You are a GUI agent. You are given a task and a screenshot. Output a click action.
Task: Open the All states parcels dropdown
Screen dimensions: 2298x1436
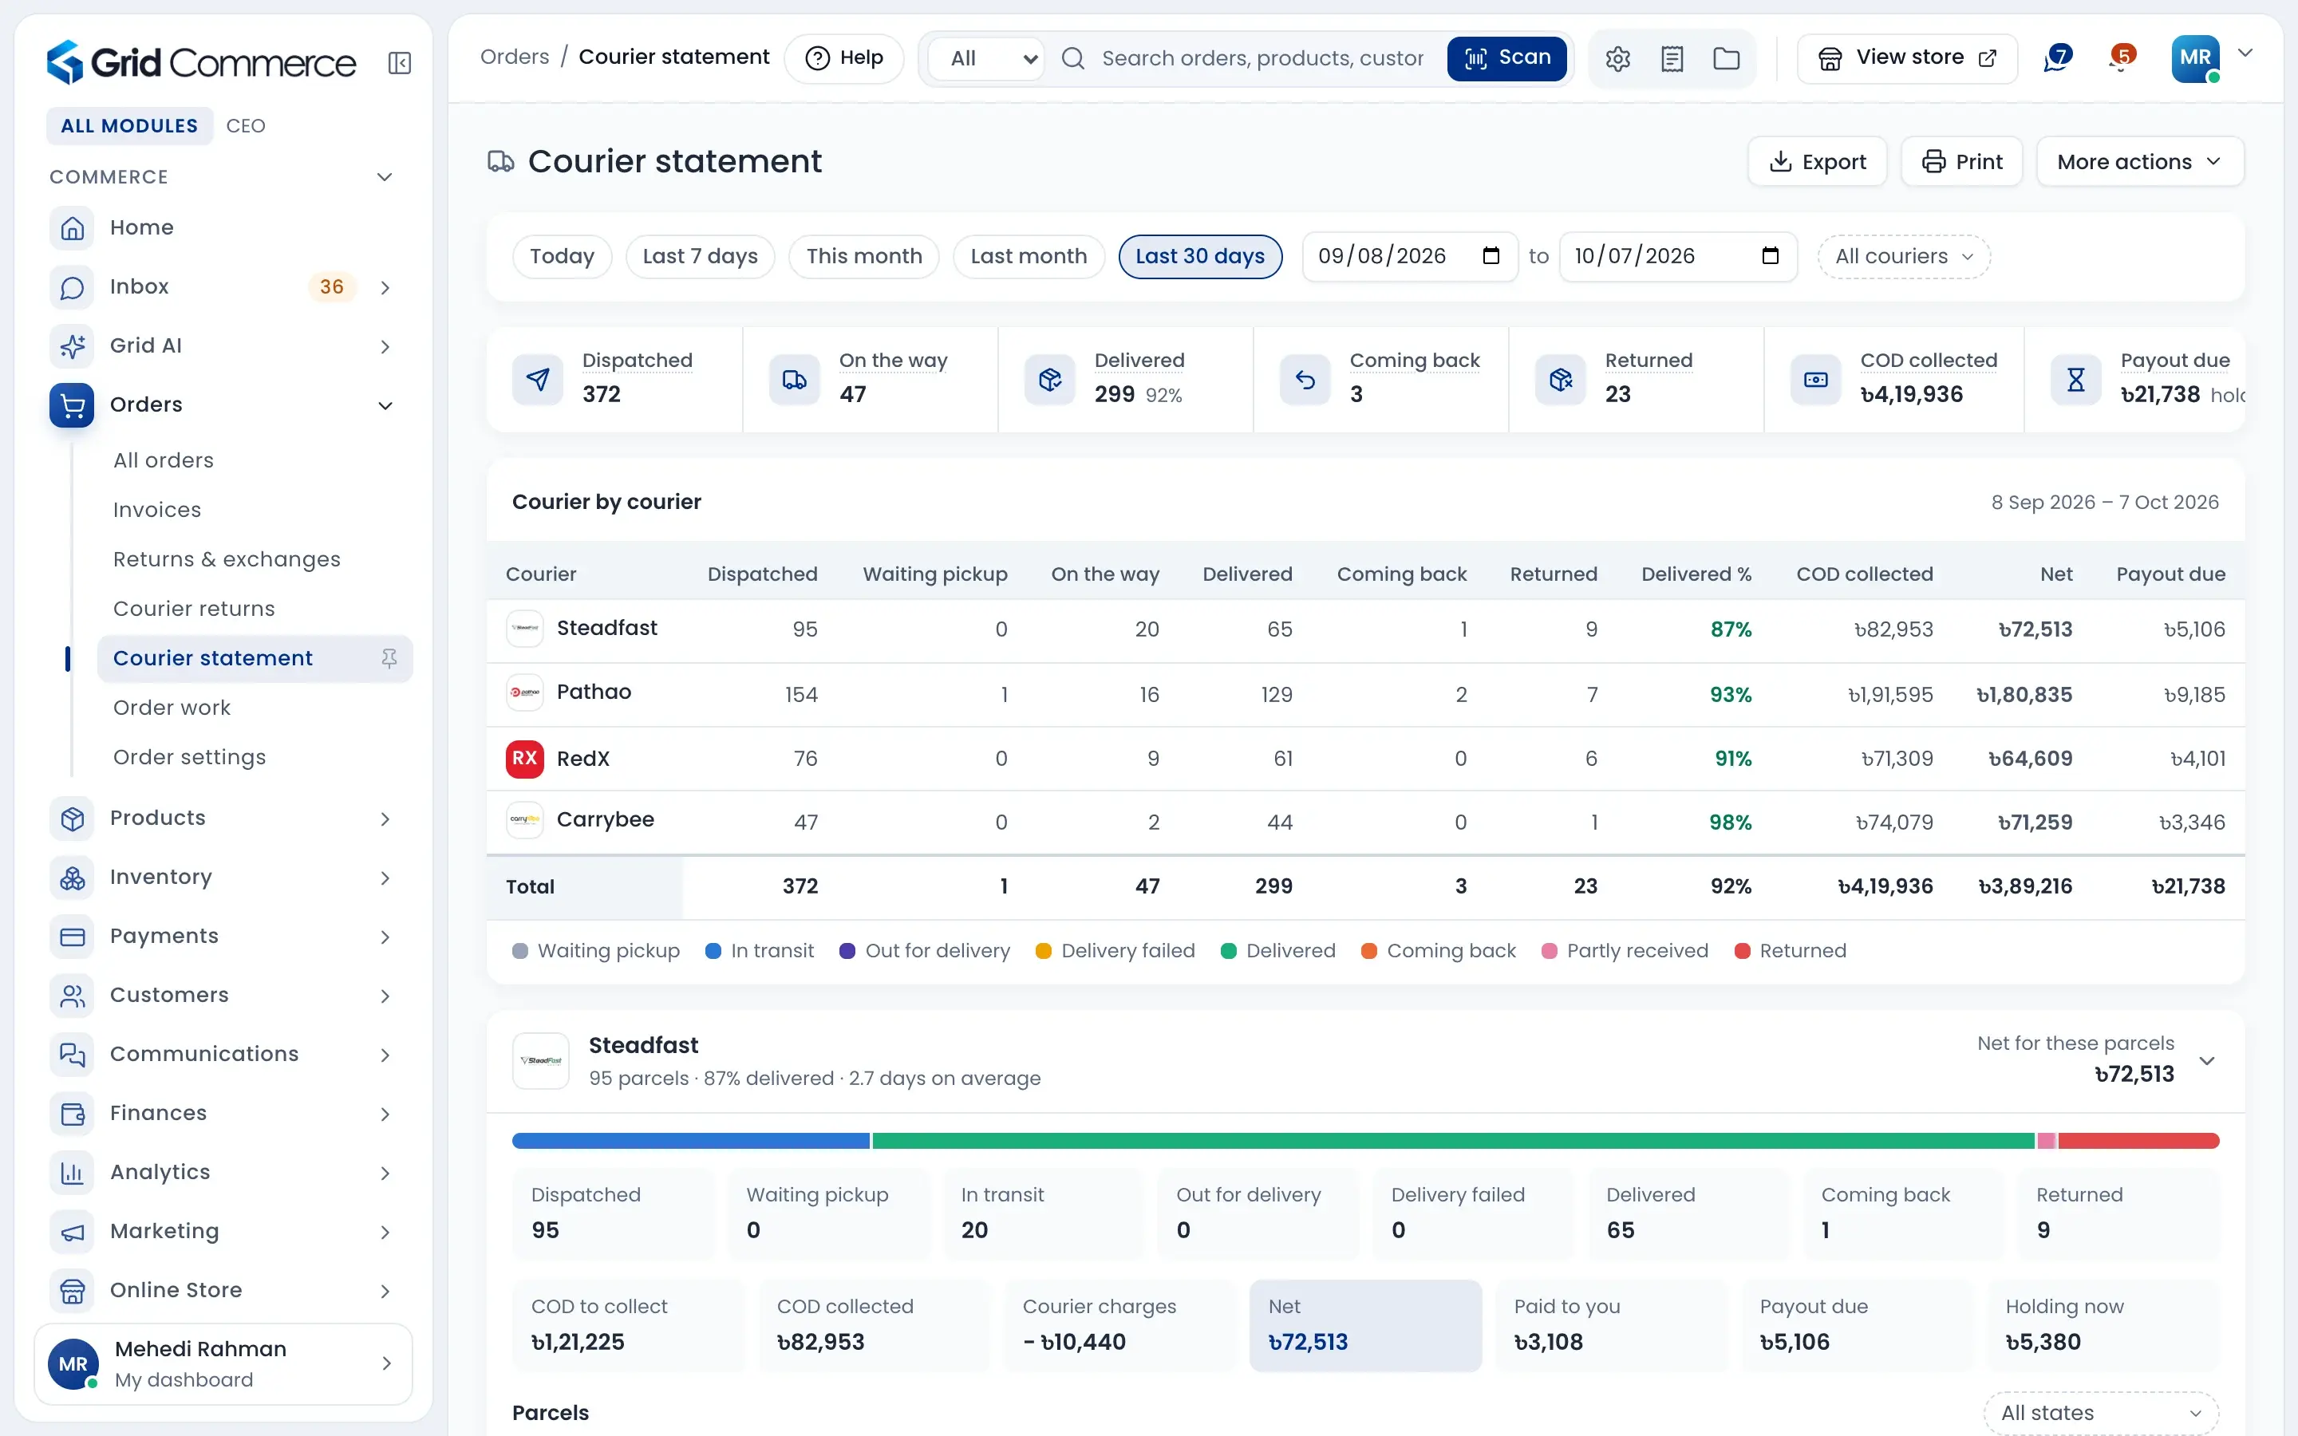(x=2100, y=1412)
